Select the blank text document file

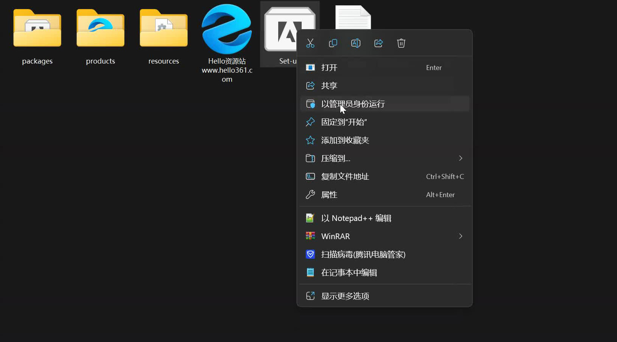353,17
